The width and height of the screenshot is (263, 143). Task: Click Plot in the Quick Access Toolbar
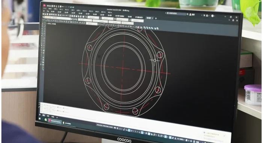coord(60,6)
